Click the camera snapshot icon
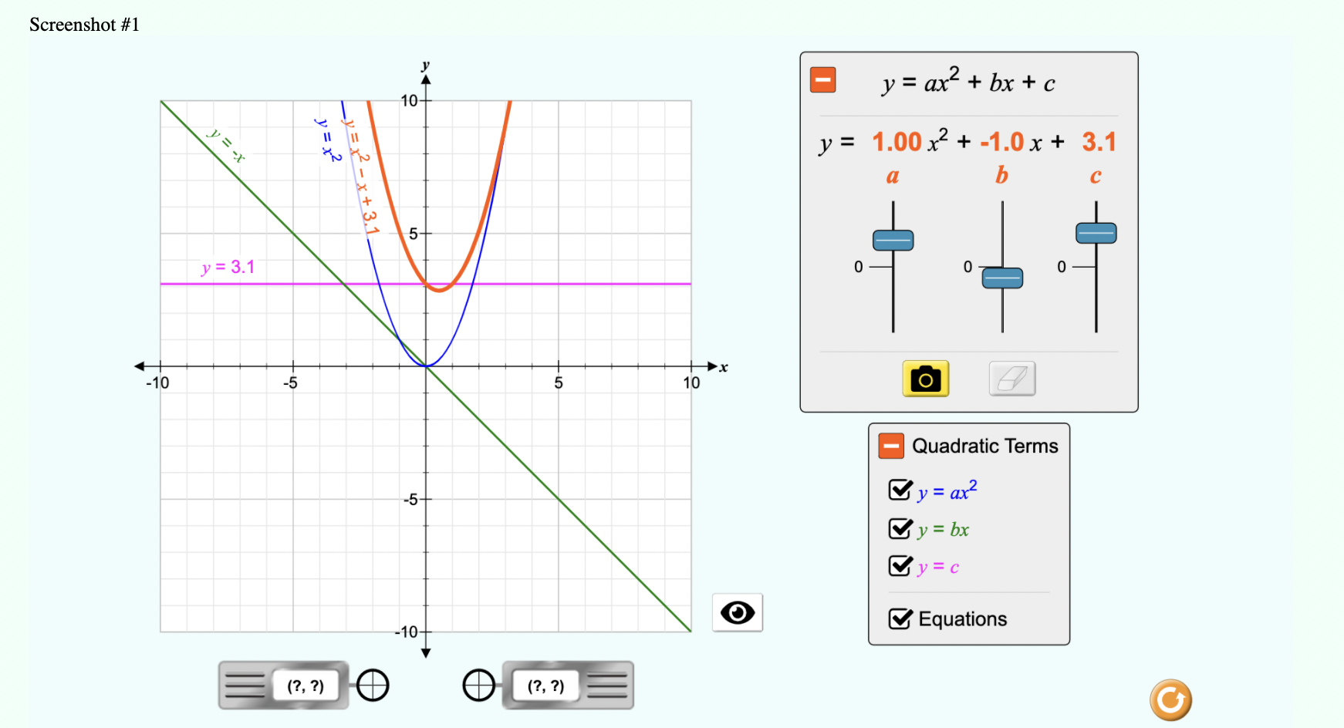The width and height of the screenshot is (1344, 728). 925,379
